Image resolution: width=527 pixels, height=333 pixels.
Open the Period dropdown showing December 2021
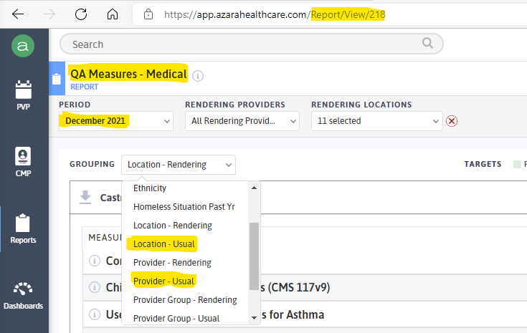click(115, 121)
